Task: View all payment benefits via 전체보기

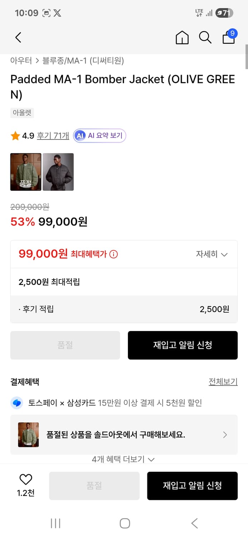Action: [x=223, y=382]
